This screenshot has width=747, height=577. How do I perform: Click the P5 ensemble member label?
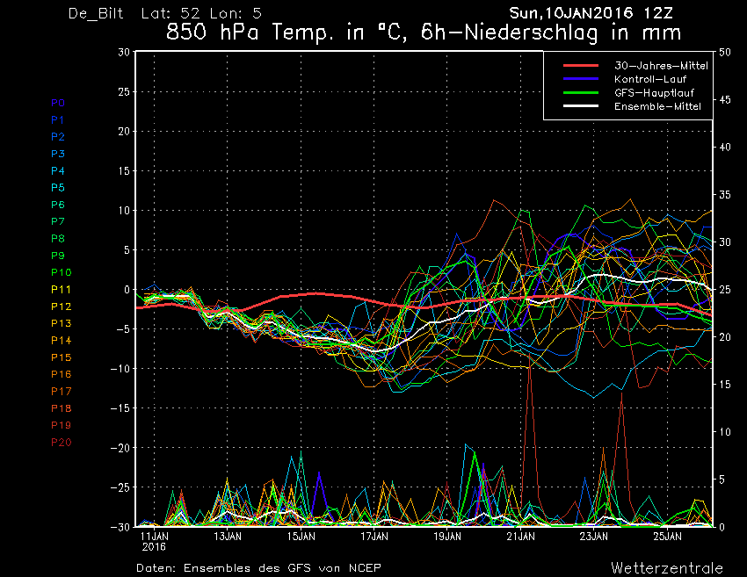58,188
